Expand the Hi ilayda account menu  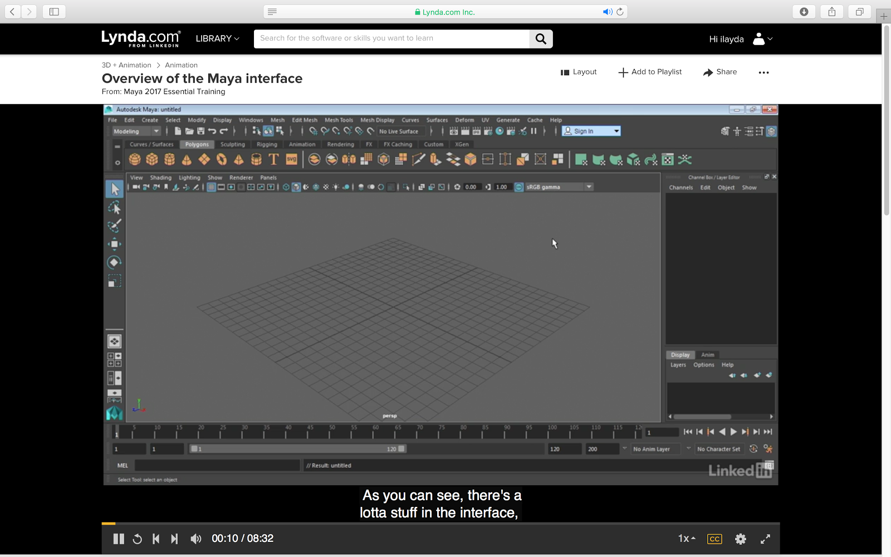(741, 39)
